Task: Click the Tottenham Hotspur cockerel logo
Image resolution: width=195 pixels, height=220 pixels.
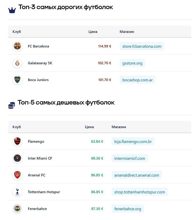Action: coord(17,192)
